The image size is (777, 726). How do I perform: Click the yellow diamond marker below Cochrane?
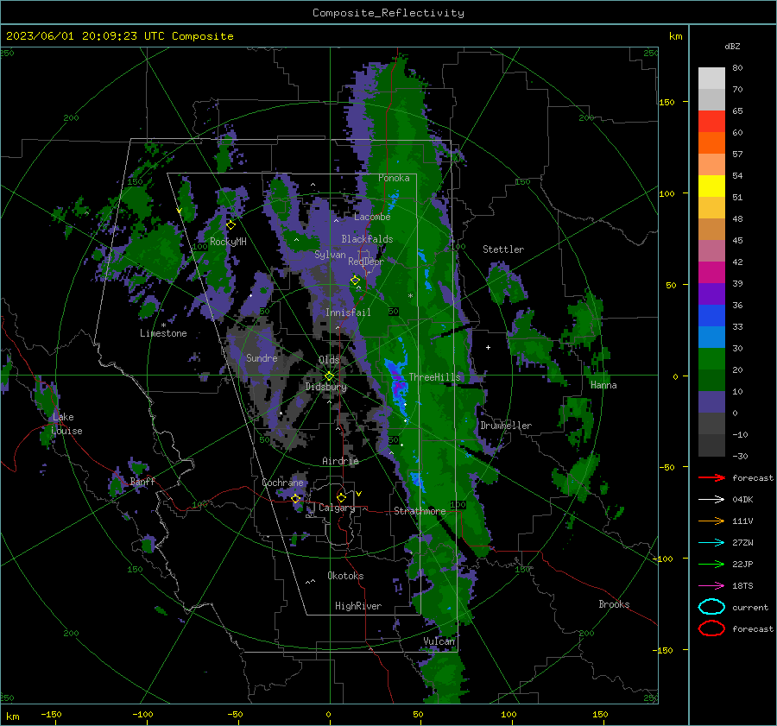click(x=296, y=498)
